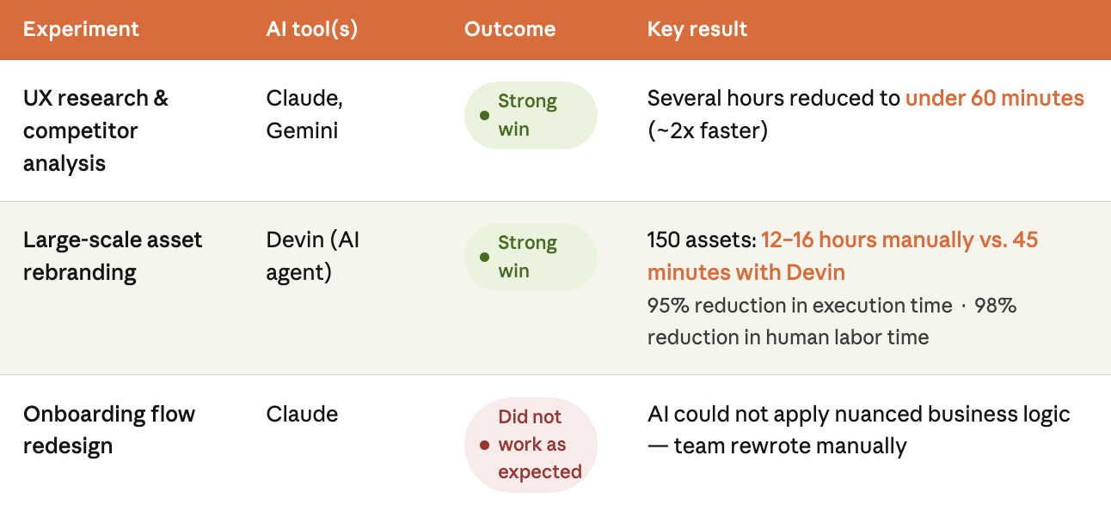Select the "Strong win" badge for UX research
This screenshot has height=510, width=1111.
(530, 116)
